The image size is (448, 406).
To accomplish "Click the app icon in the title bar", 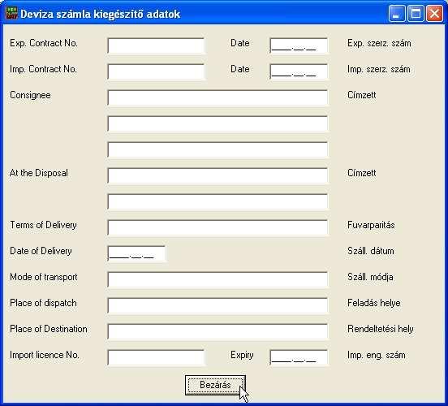I will (11, 14).
